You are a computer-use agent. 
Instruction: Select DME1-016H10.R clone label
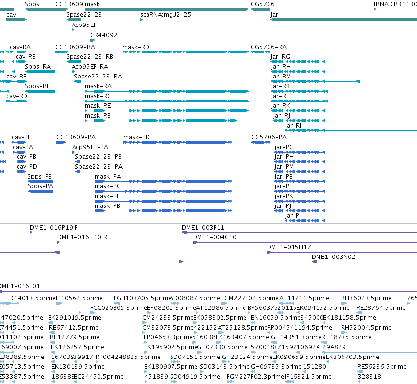(x=82, y=237)
